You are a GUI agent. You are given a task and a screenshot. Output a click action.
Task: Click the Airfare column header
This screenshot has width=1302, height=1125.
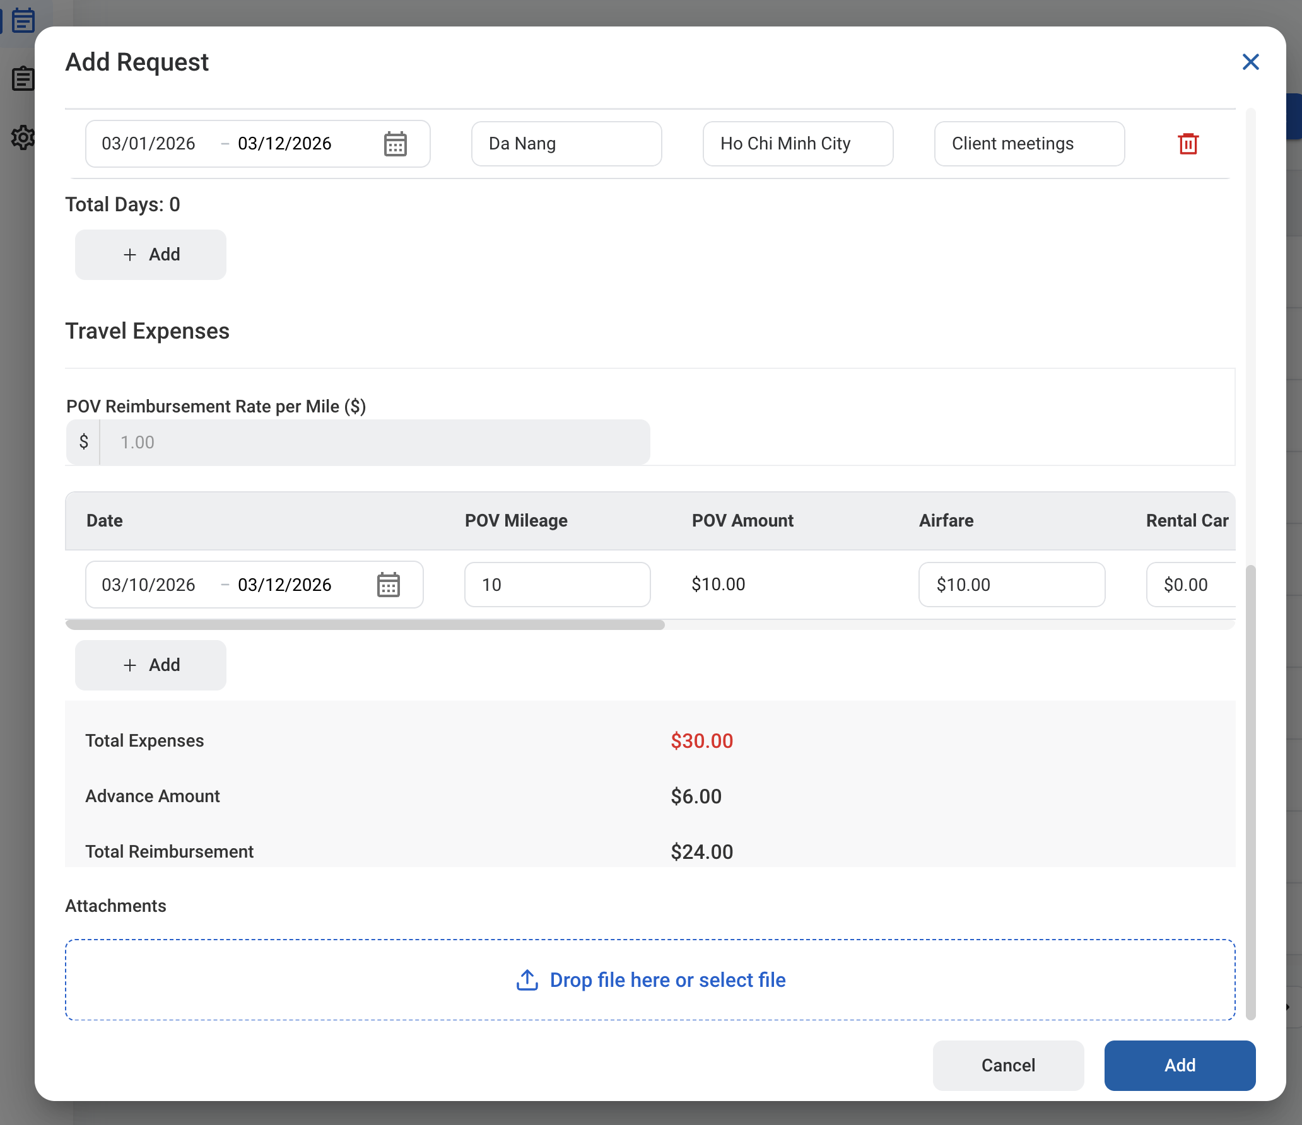pyautogui.click(x=946, y=521)
